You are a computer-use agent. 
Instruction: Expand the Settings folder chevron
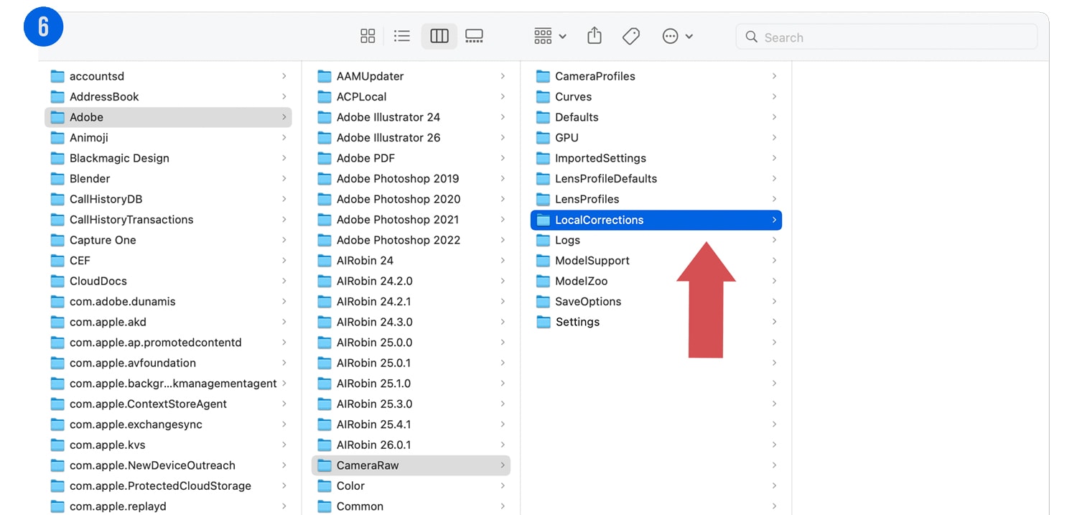click(x=774, y=322)
